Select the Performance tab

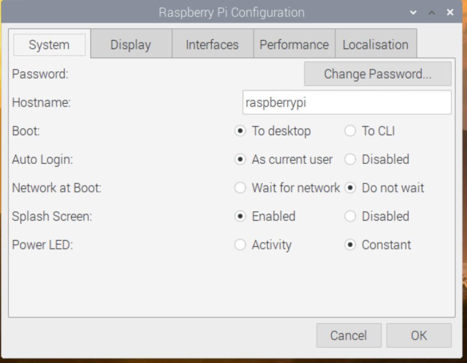click(x=294, y=44)
